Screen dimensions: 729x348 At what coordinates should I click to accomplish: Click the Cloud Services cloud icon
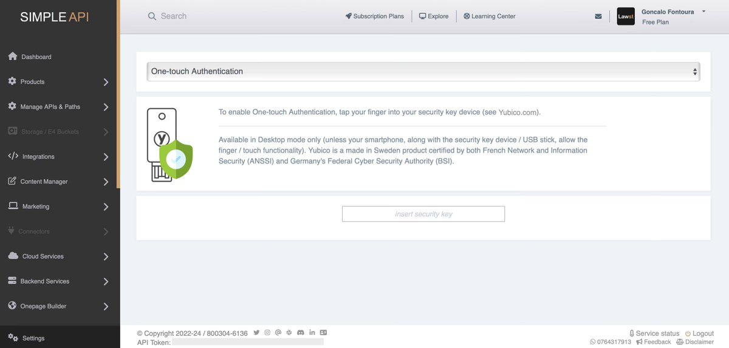point(13,256)
